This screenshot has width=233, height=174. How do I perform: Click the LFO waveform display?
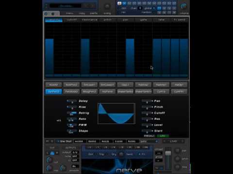pos(116,114)
